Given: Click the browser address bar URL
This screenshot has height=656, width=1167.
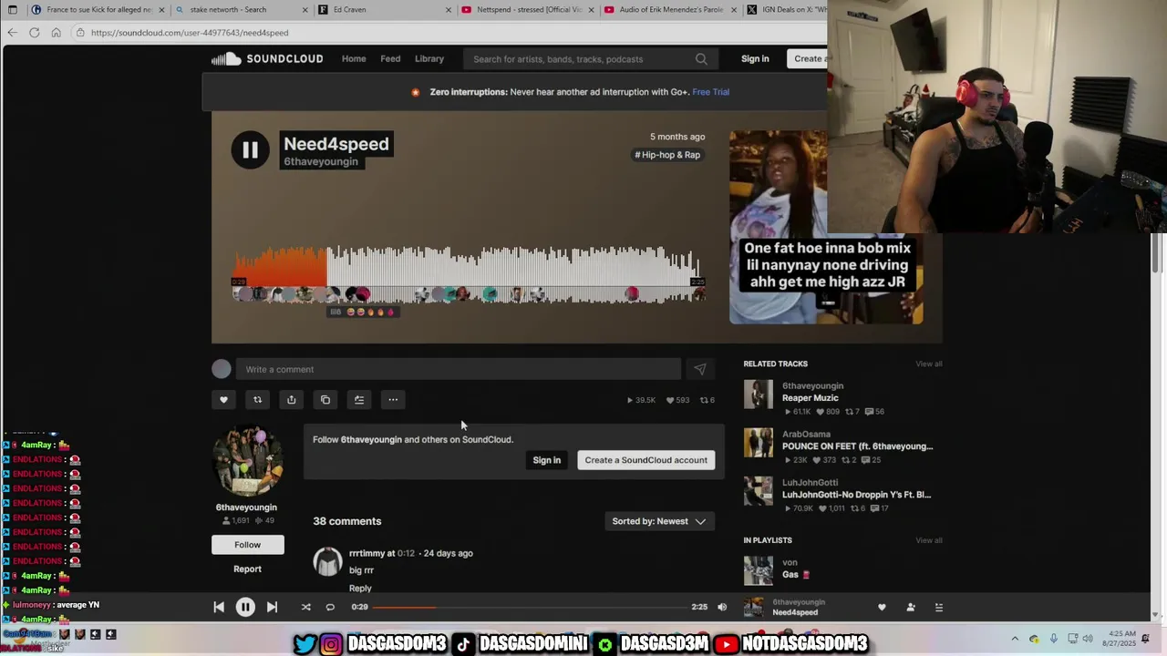Looking at the screenshot, I should pos(190,33).
